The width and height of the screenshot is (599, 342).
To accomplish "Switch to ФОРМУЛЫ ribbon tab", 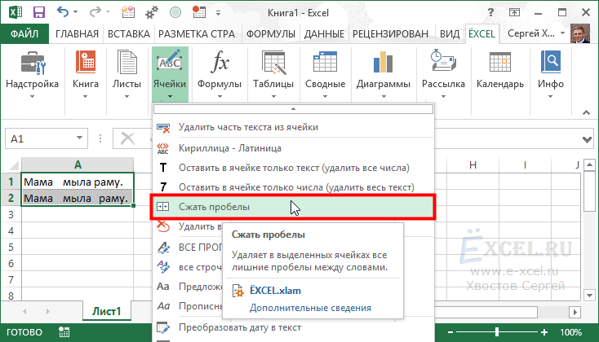I will [271, 34].
